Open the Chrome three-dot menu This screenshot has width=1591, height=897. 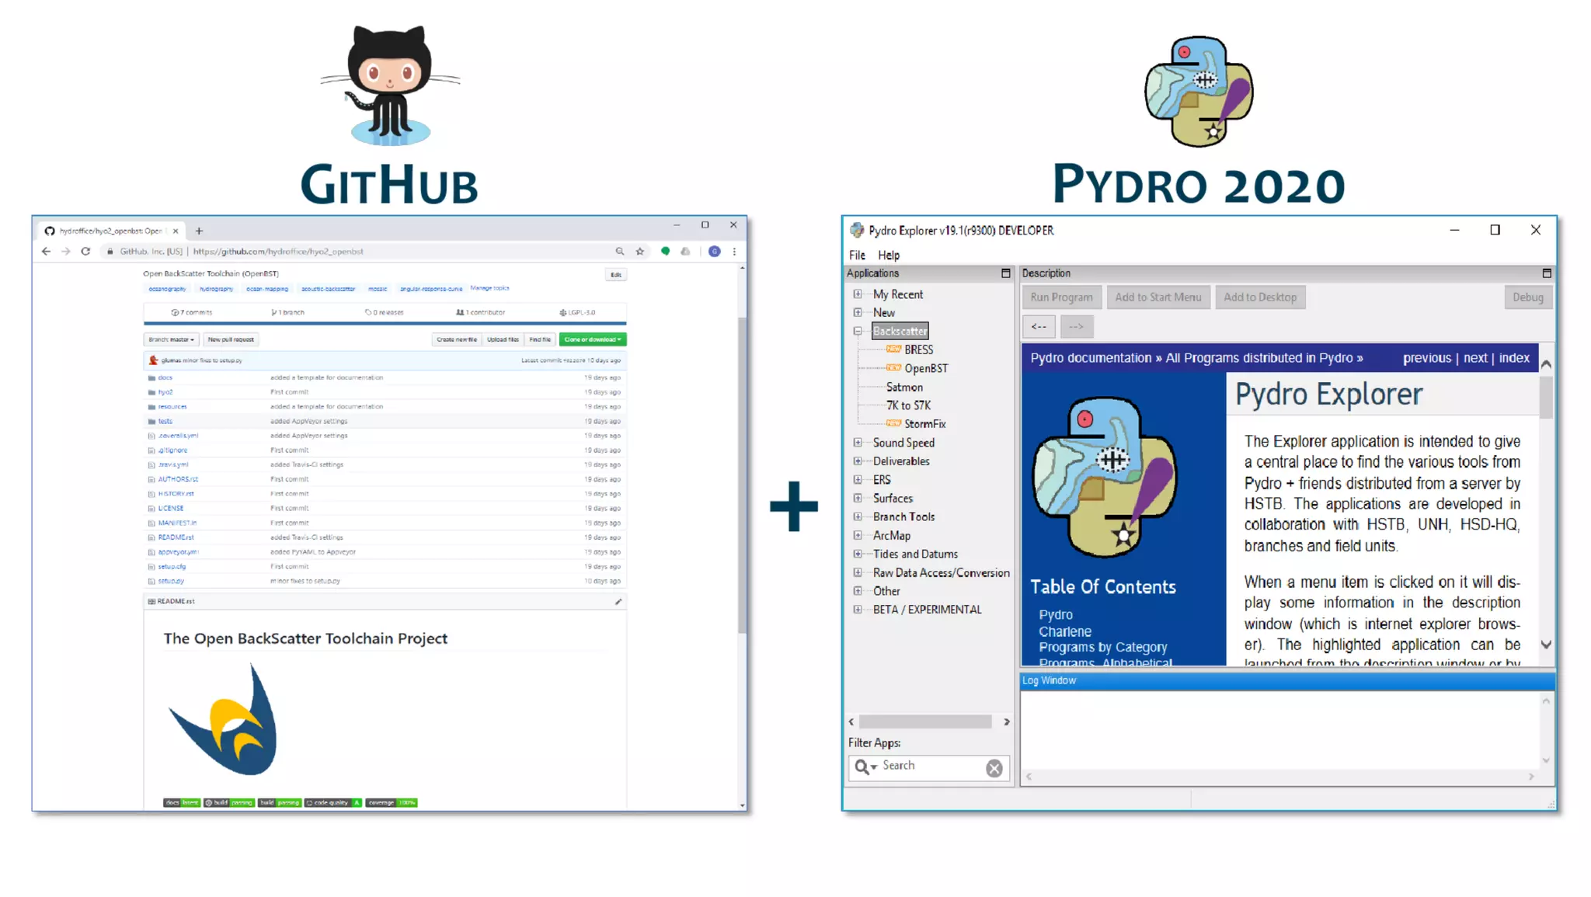[734, 252]
